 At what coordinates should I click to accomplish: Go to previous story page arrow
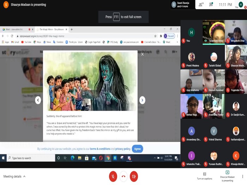(38, 100)
